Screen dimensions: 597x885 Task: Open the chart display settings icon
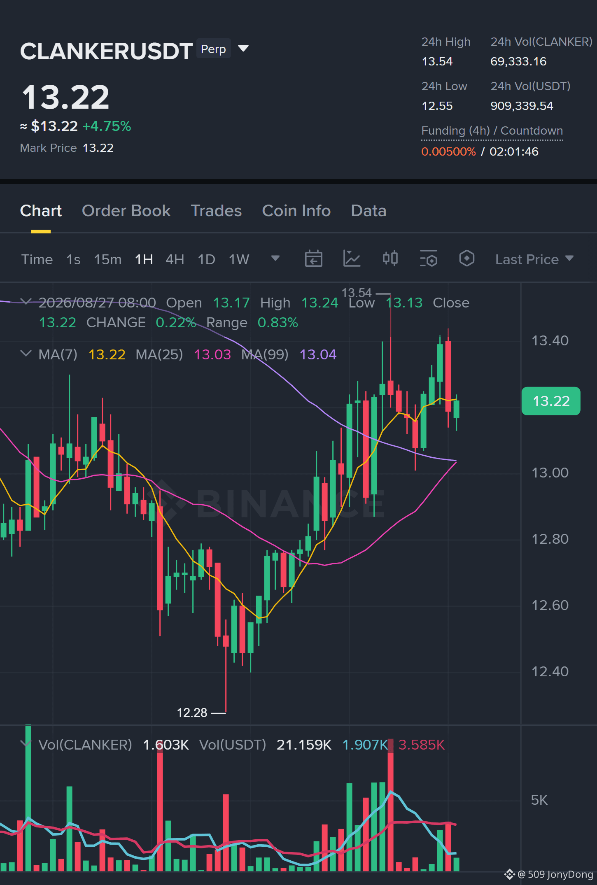(429, 259)
